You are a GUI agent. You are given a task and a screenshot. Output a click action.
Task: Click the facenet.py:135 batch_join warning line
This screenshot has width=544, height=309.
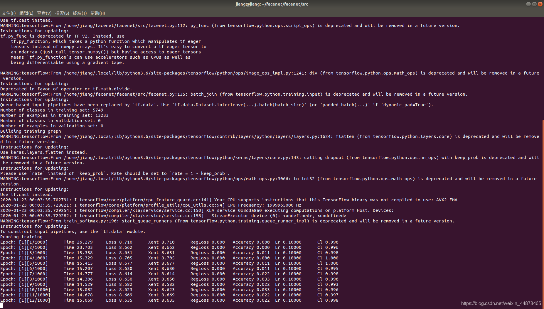tap(234, 94)
